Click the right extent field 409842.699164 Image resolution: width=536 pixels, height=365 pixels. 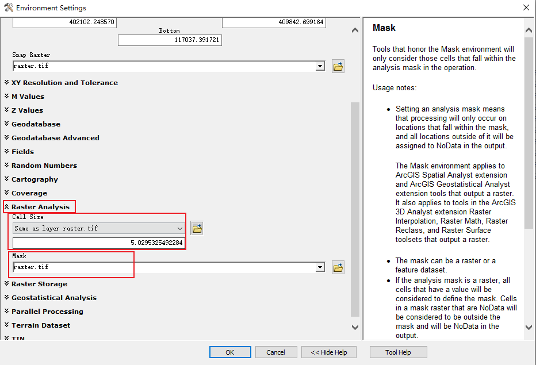coord(274,22)
